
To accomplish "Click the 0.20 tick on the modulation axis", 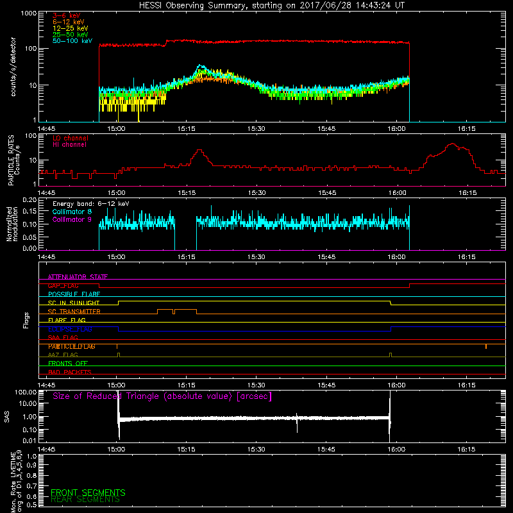I will coord(29,200).
